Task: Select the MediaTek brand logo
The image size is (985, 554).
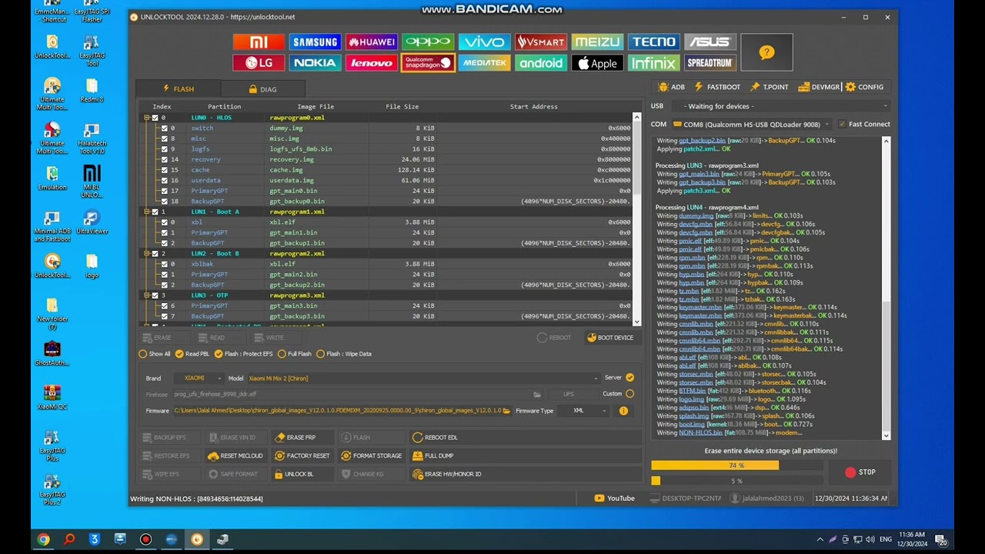Action: tap(484, 63)
